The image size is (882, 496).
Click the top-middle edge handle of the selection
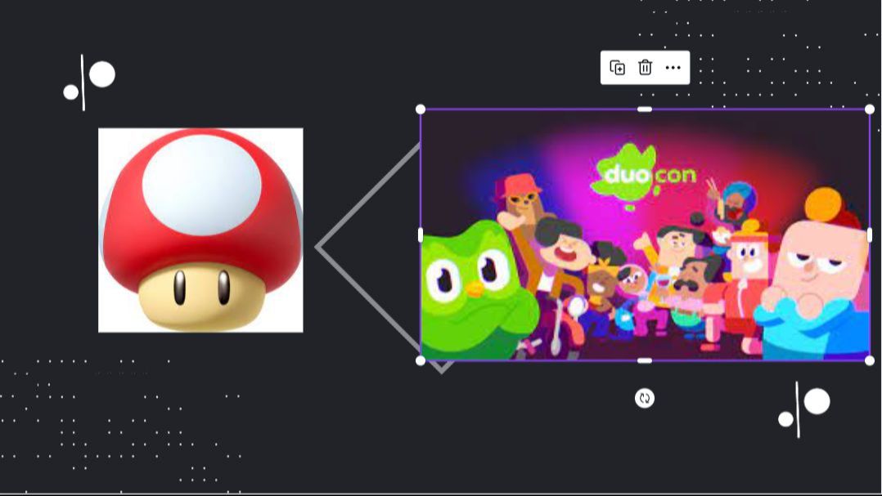pyautogui.click(x=645, y=109)
